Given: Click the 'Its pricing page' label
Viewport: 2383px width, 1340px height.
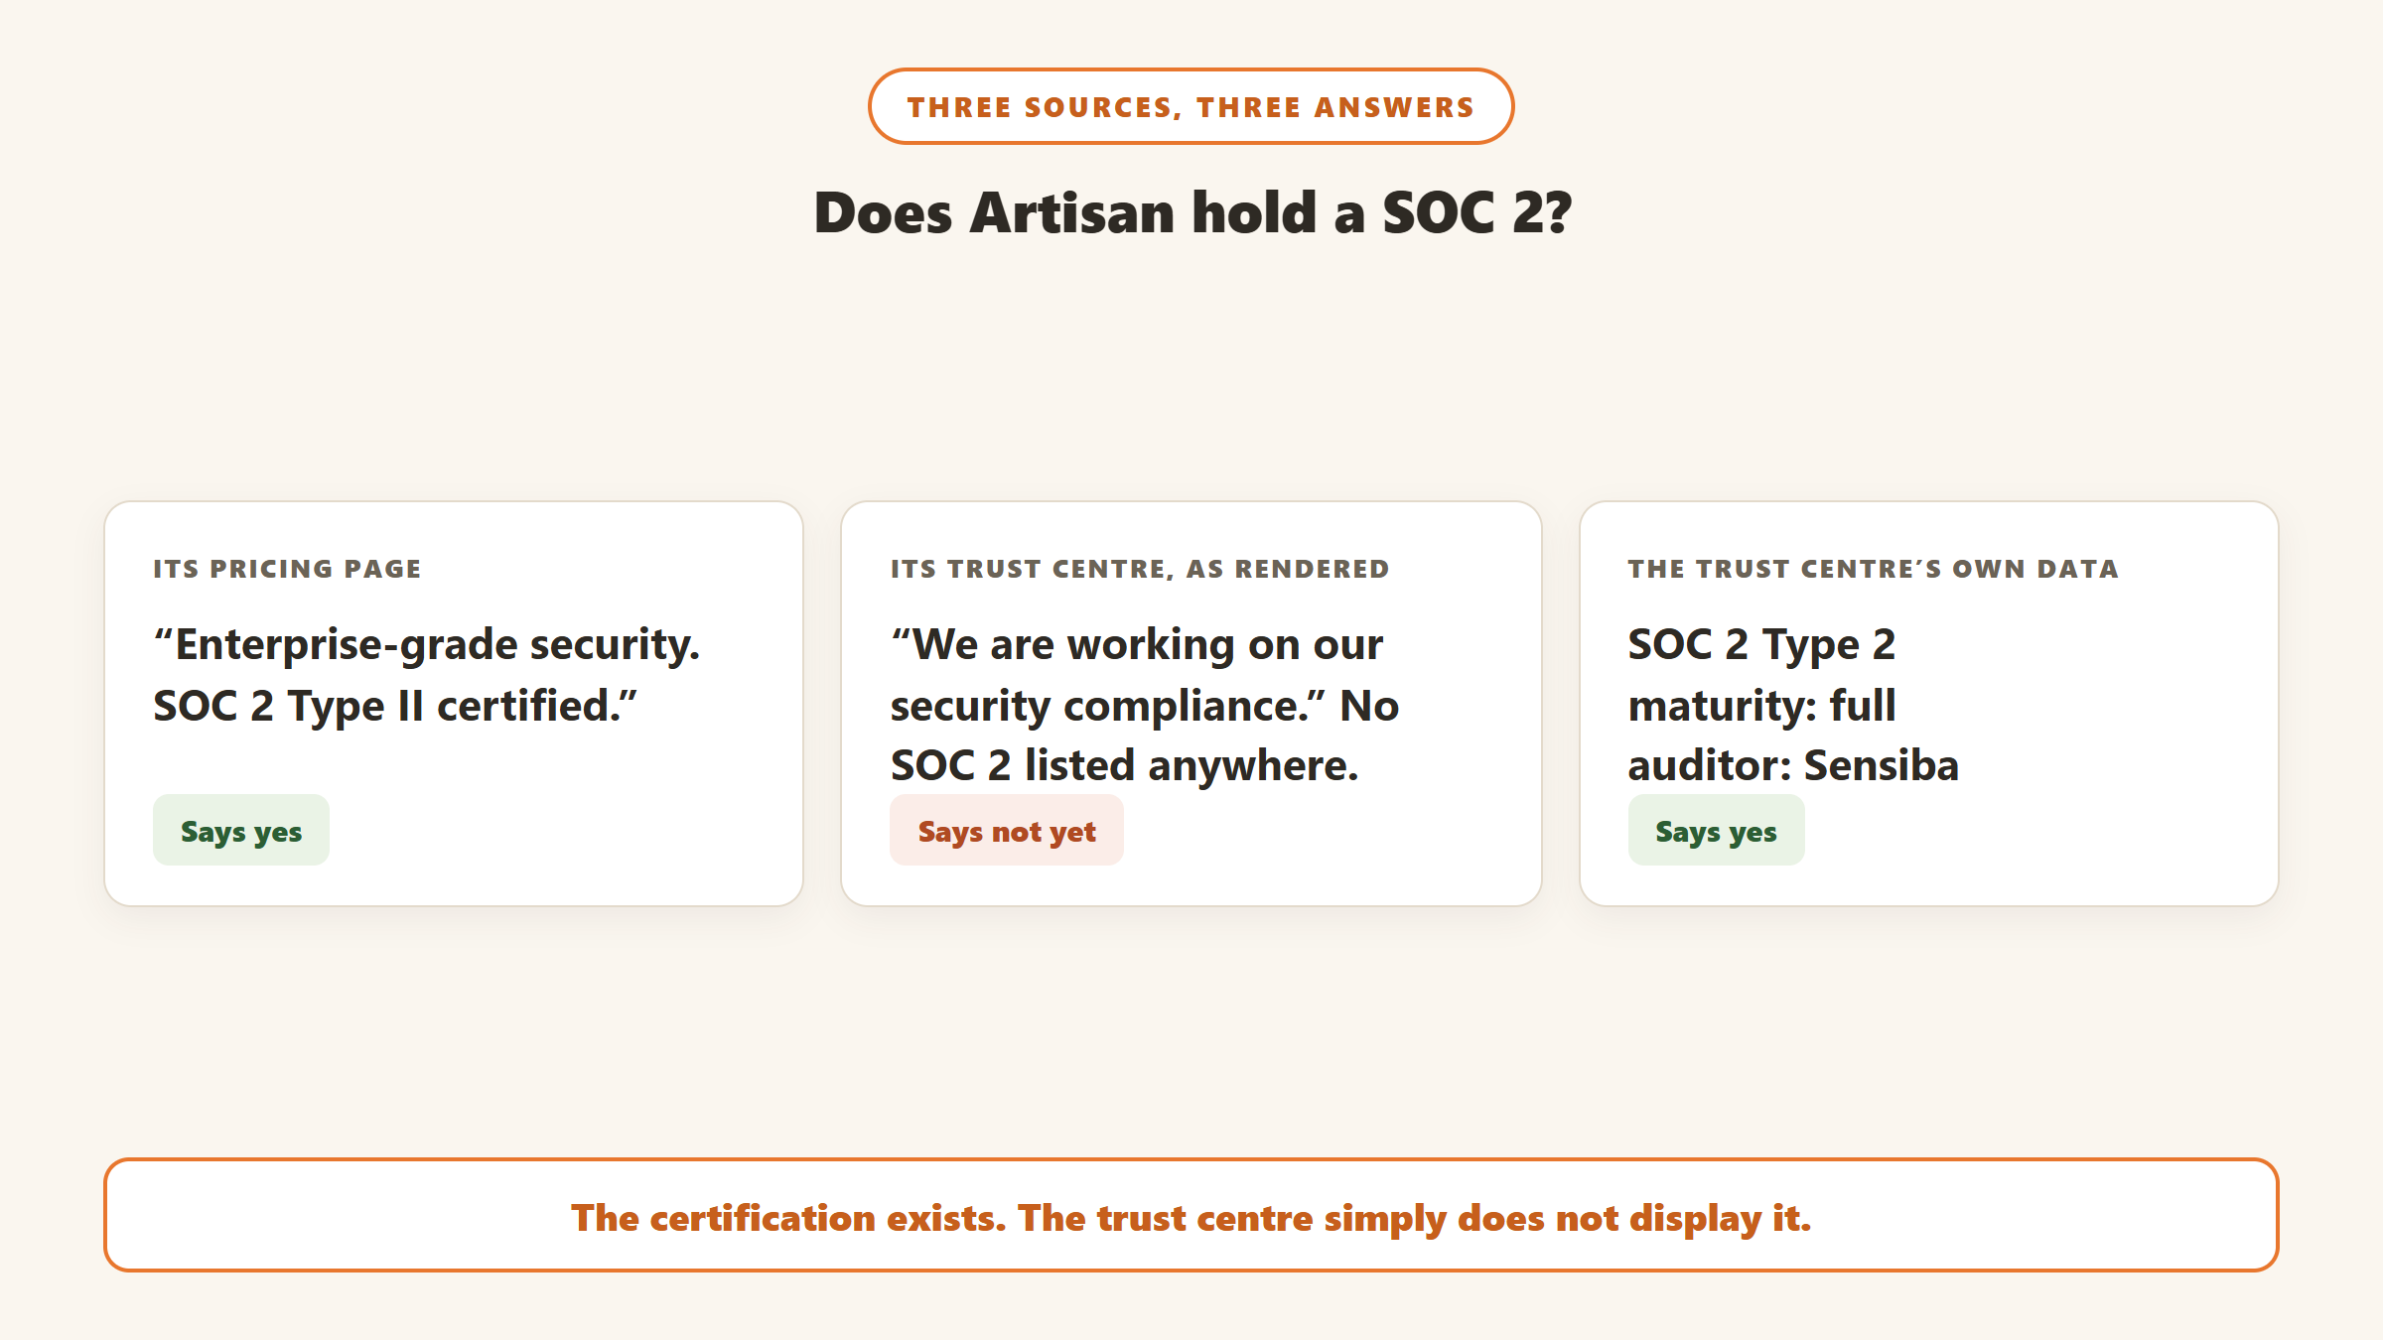Looking at the screenshot, I should pos(287,569).
